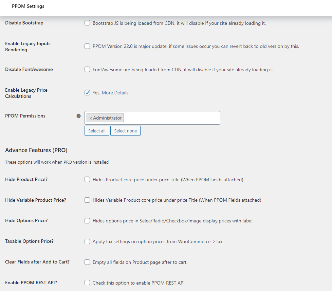This screenshot has width=332, height=291.
Task: Uncheck Enable Legacy Price Calculations
Action: pyautogui.click(x=87, y=93)
